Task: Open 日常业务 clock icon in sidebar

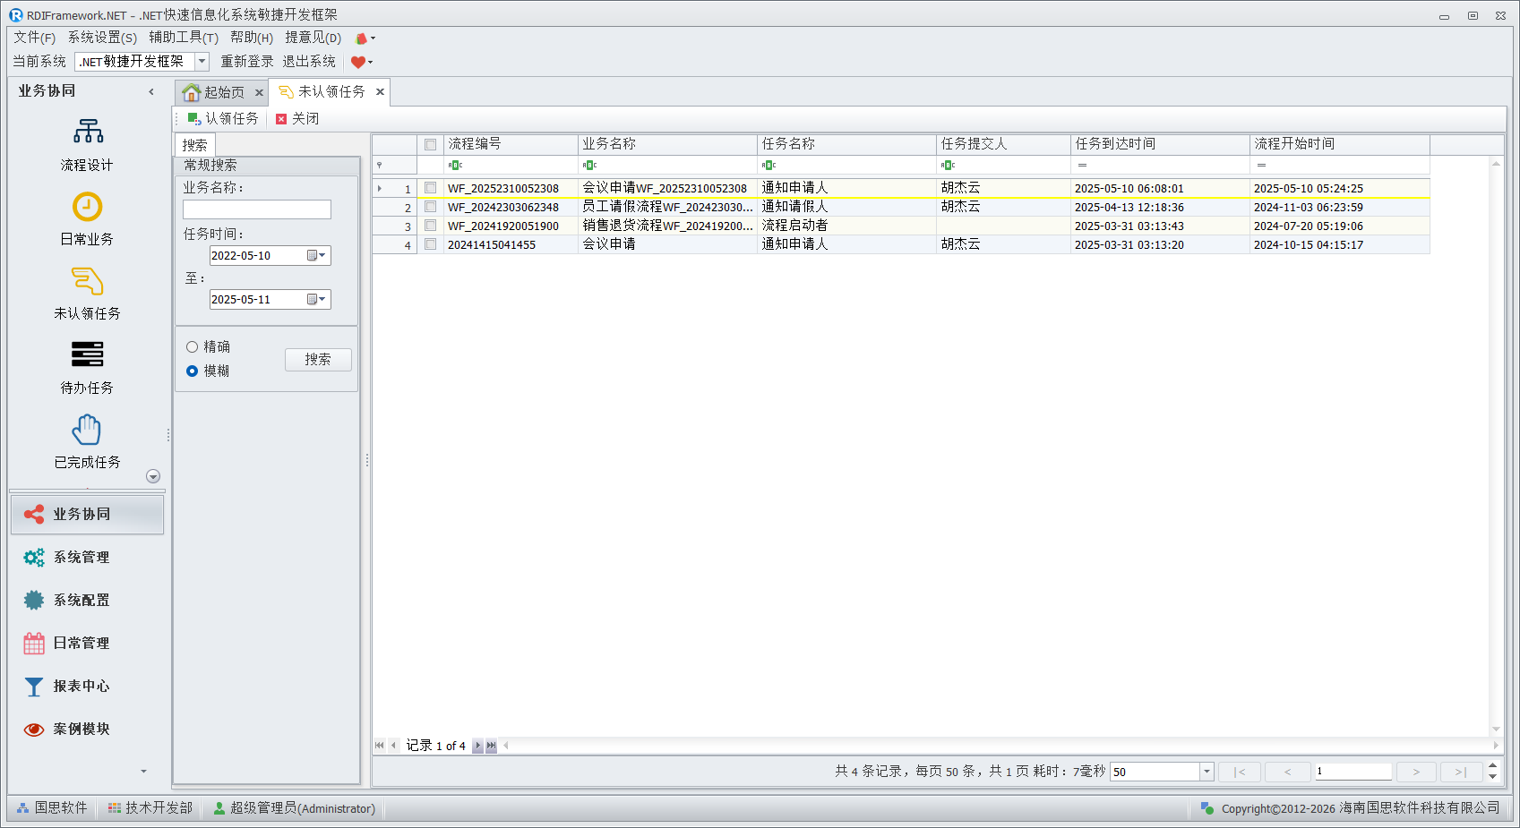Action: tap(87, 207)
